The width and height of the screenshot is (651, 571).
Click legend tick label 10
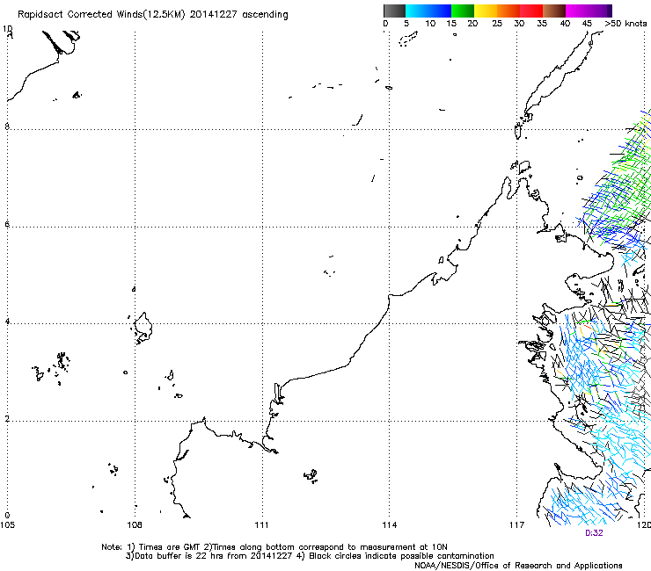[x=430, y=24]
